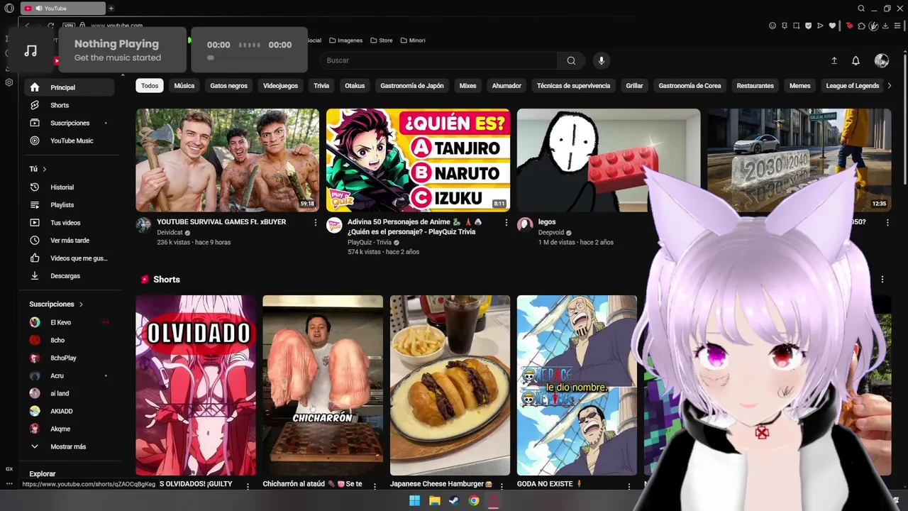Open the Imagenes bookmark folder
This screenshot has width=908, height=511.
345,40
